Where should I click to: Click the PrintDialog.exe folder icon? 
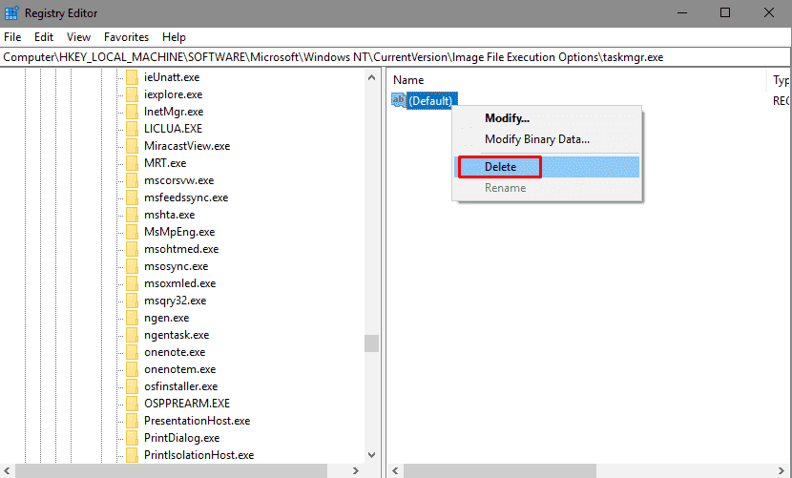(x=132, y=438)
